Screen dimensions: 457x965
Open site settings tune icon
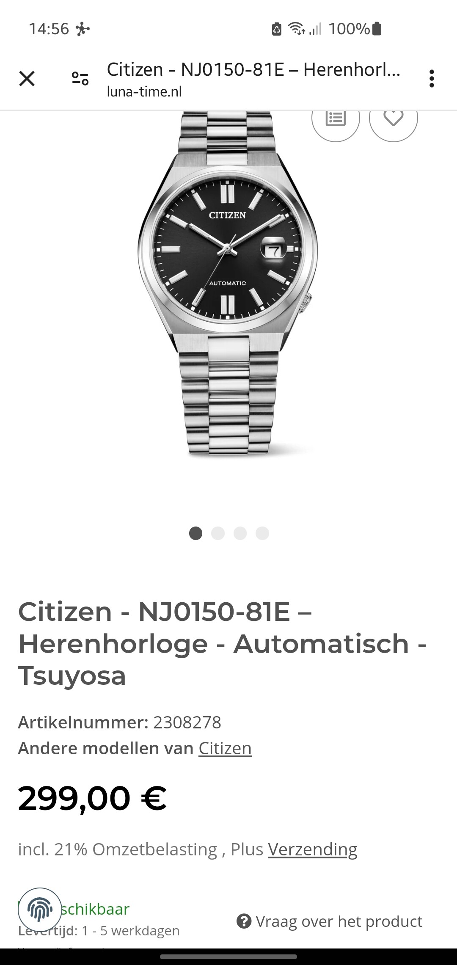click(x=80, y=79)
